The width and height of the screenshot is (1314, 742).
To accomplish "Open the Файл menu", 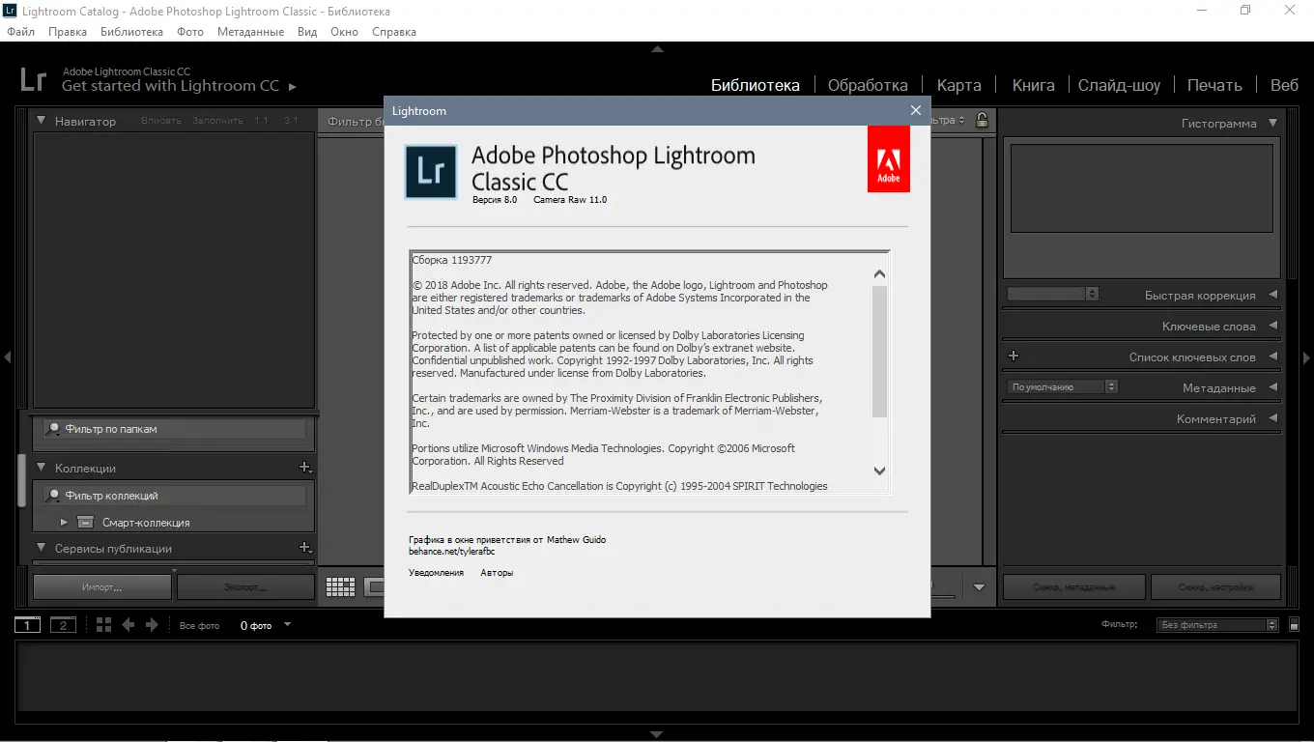I will [x=20, y=32].
